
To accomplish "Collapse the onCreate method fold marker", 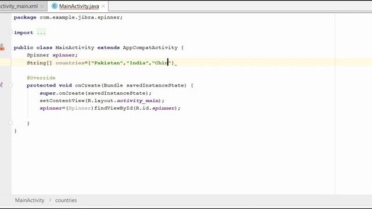I will pos(10,85).
